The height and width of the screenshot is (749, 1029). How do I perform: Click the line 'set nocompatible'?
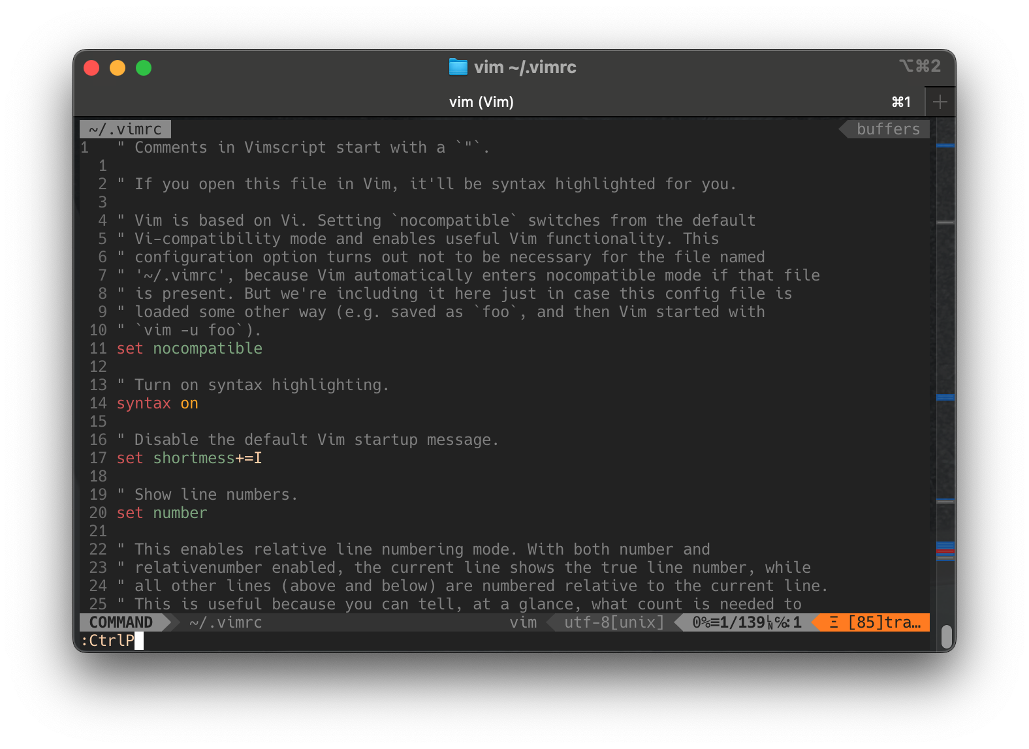click(189, 348)
